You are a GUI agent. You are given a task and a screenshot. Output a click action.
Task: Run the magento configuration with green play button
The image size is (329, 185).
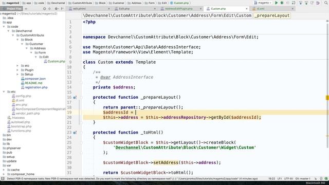click(277, 3)
